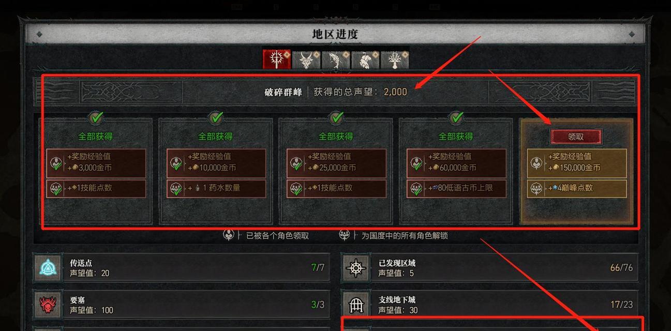Click the 领取 claim reward button
Viewport: 671px width, 331px height.
[x=576, y=137]
